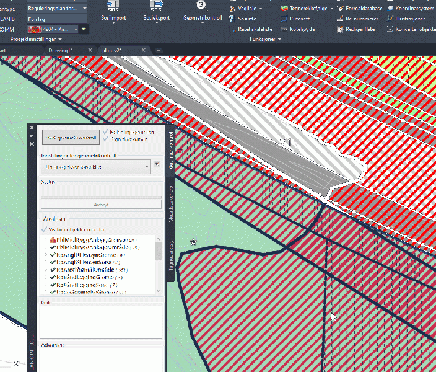Click the Avbryt button
This screenshot has height=372, width=436.
coord(101,205)
